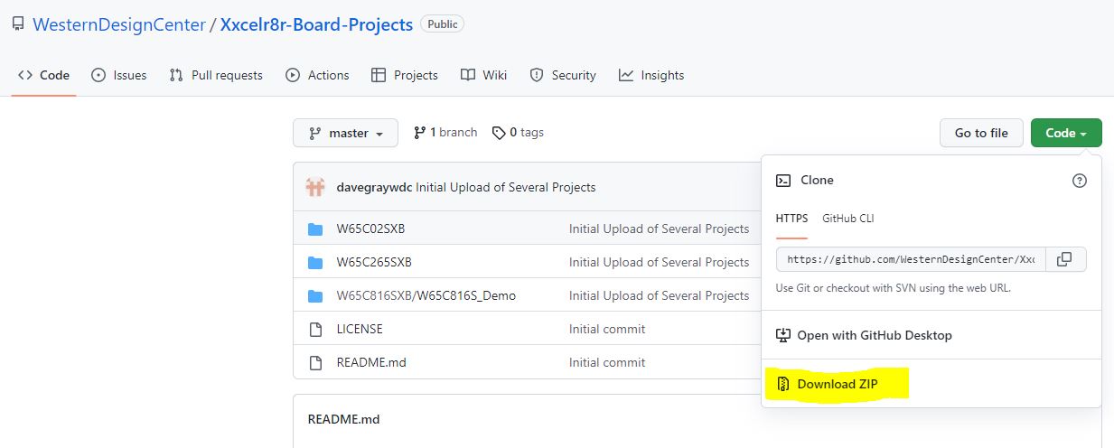Viewport: 1114px width, 448px height.
Task: Open the LICENSE file
Action: 360,329
